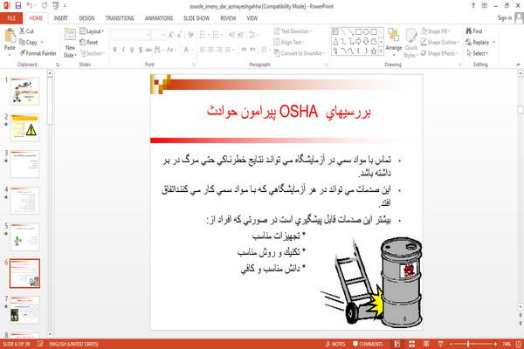Open the Layout dropdown
Viewport: 524px width, 349px height.
pyautogui.click(x=92, y=31)
